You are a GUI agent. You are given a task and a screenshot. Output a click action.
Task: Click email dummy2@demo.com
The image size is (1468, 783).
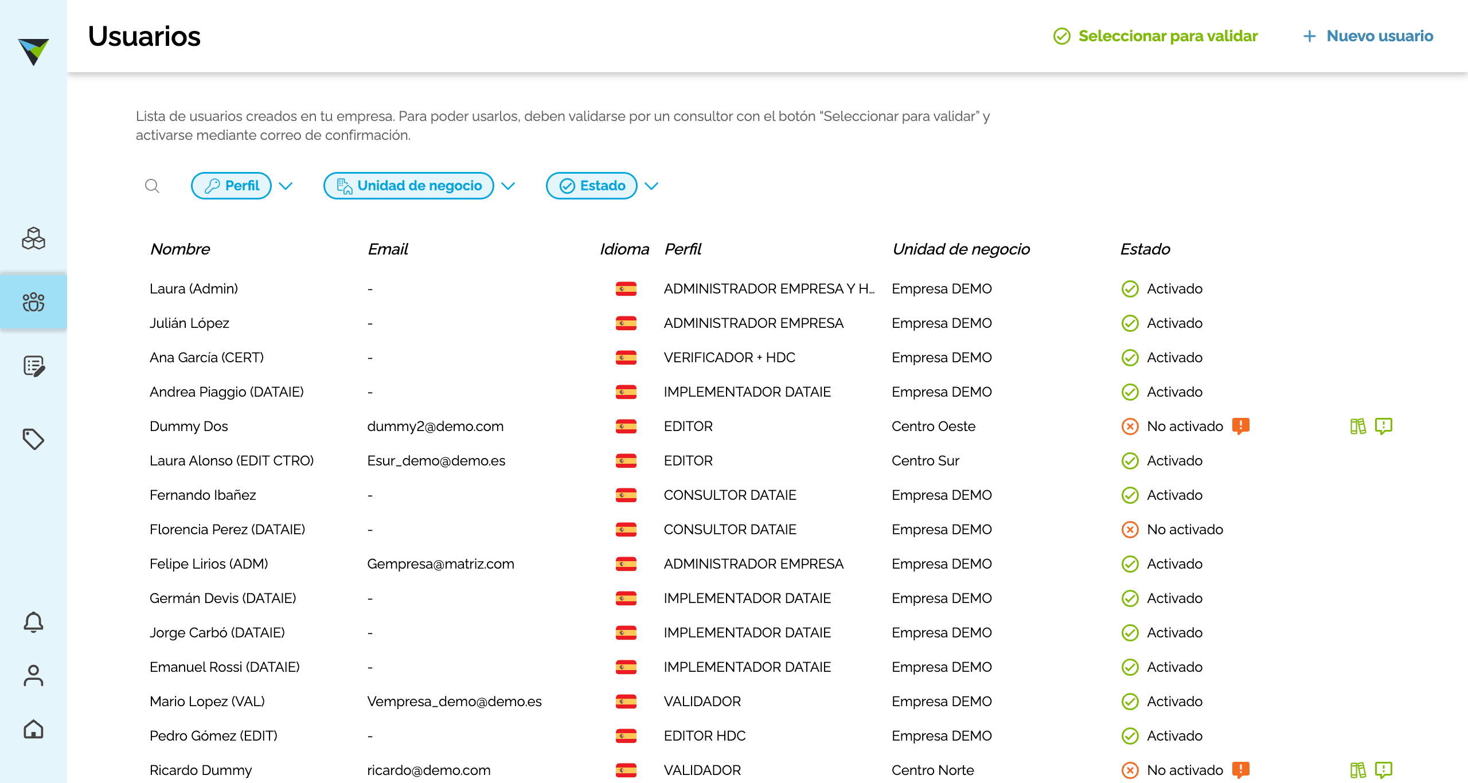pyautogui.click(x=435, y=426)
